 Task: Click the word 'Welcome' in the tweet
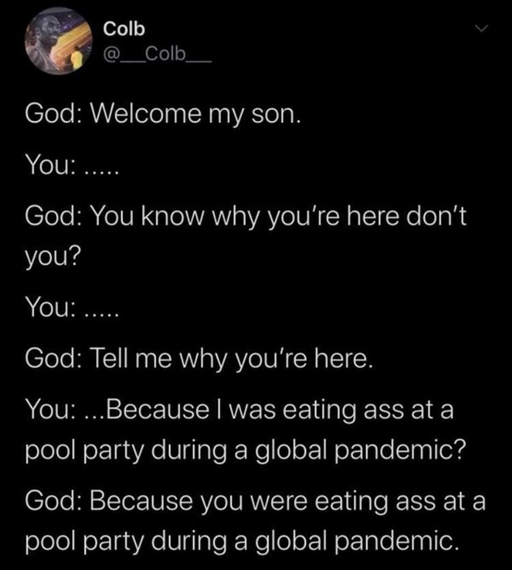click(145, 115)
